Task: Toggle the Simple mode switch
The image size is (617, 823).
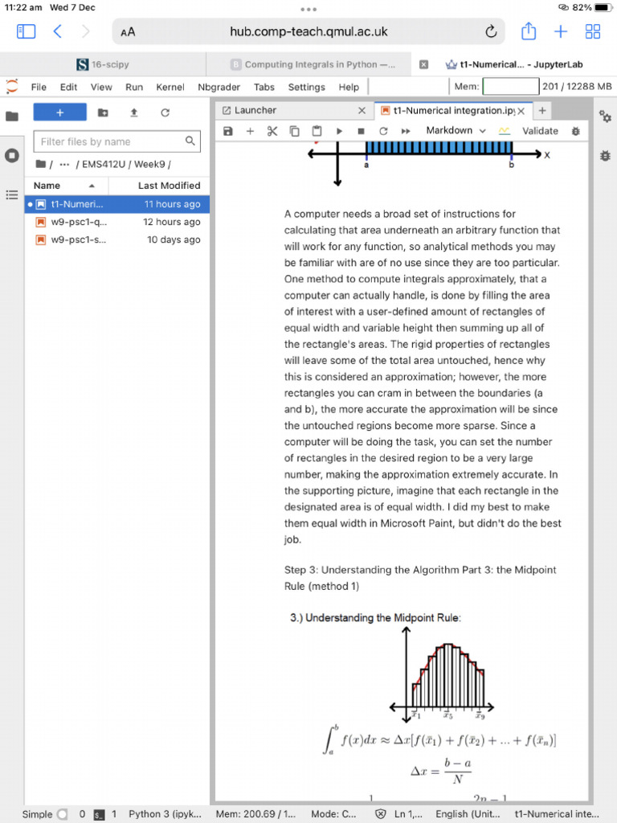Action: click(62, 814)
